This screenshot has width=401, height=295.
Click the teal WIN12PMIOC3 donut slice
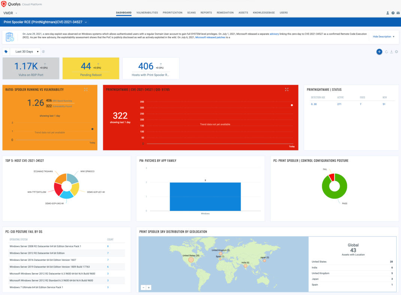coord(73,179)
